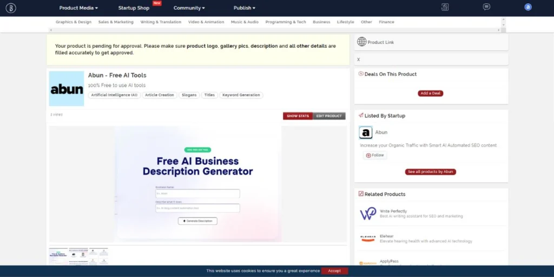Click the pending approval notice text
This screenshot has width=554, height=277.
[195, 49]
